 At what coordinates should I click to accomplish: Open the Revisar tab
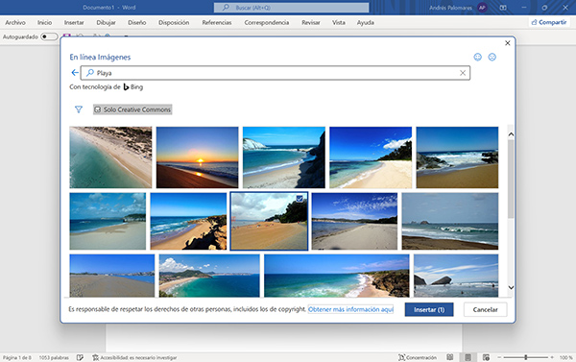point(311,22)
